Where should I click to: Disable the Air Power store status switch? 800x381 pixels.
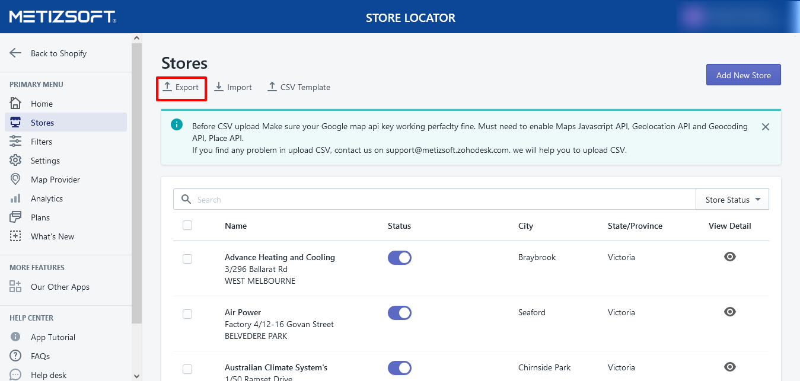pos(399,313)
